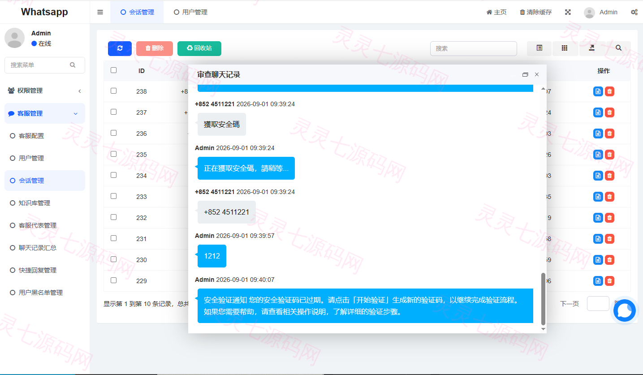
Task: Open the fullscreen toggle icon in the top bar
Action: point(568,12)
